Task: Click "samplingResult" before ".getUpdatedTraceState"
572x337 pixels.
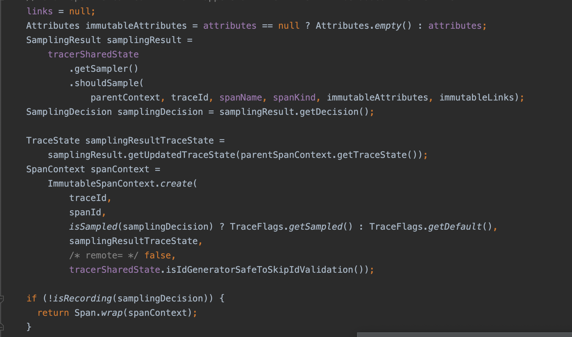Action: pyautogui.click(x=85, y=155)
